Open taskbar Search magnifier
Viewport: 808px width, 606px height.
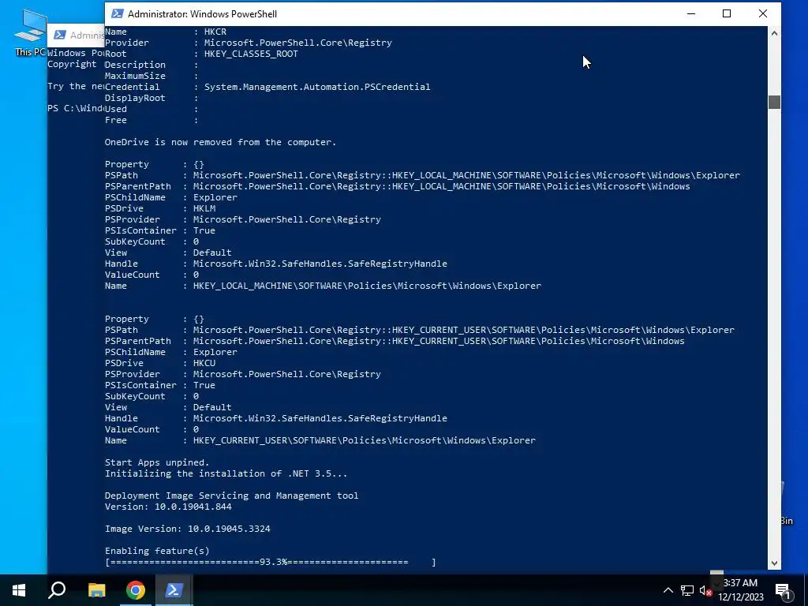pos(57,590)
